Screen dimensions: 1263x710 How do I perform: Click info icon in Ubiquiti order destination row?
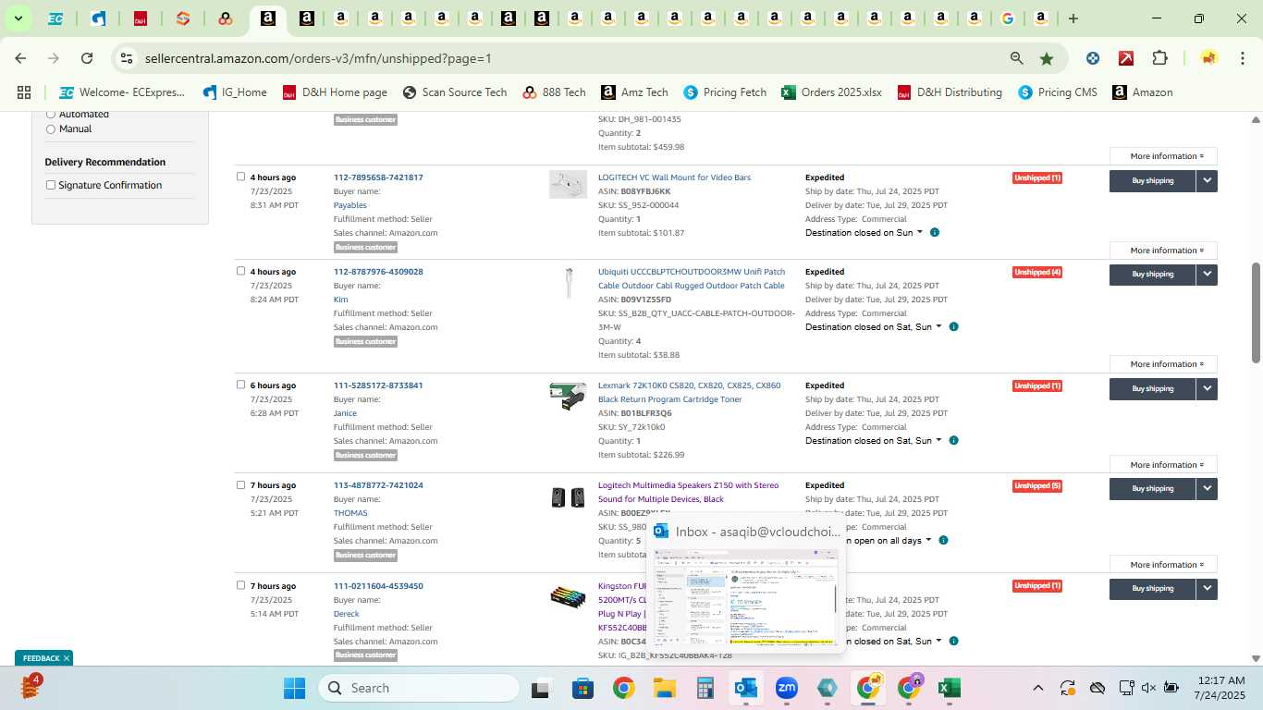click(x=953, y=327)
